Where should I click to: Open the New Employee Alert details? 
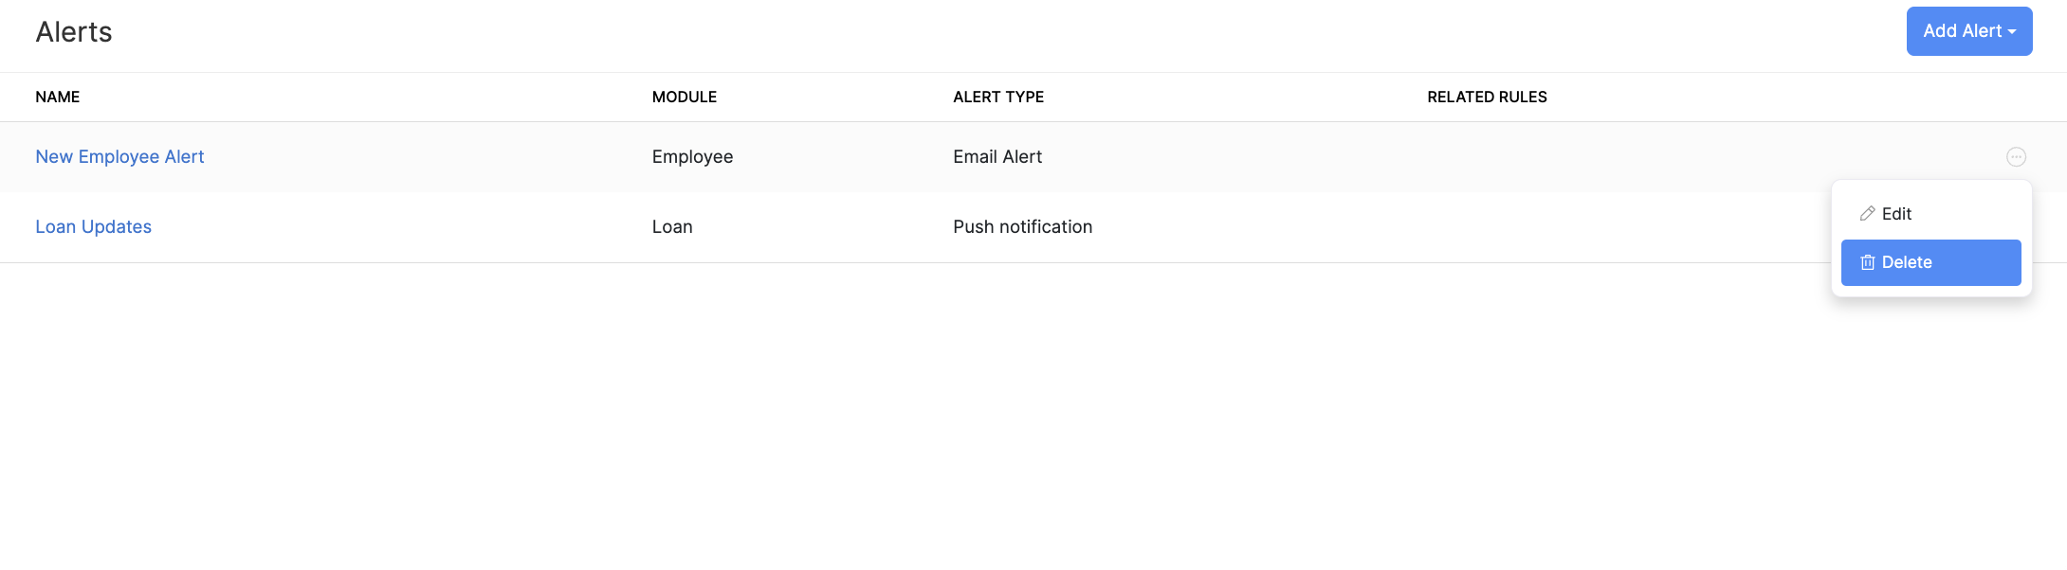[119, 156]
